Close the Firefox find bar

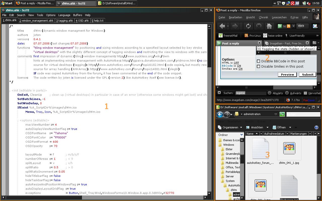(219, 93)
